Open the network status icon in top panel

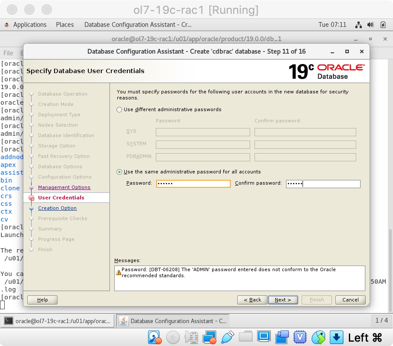[x=358, y=25]
